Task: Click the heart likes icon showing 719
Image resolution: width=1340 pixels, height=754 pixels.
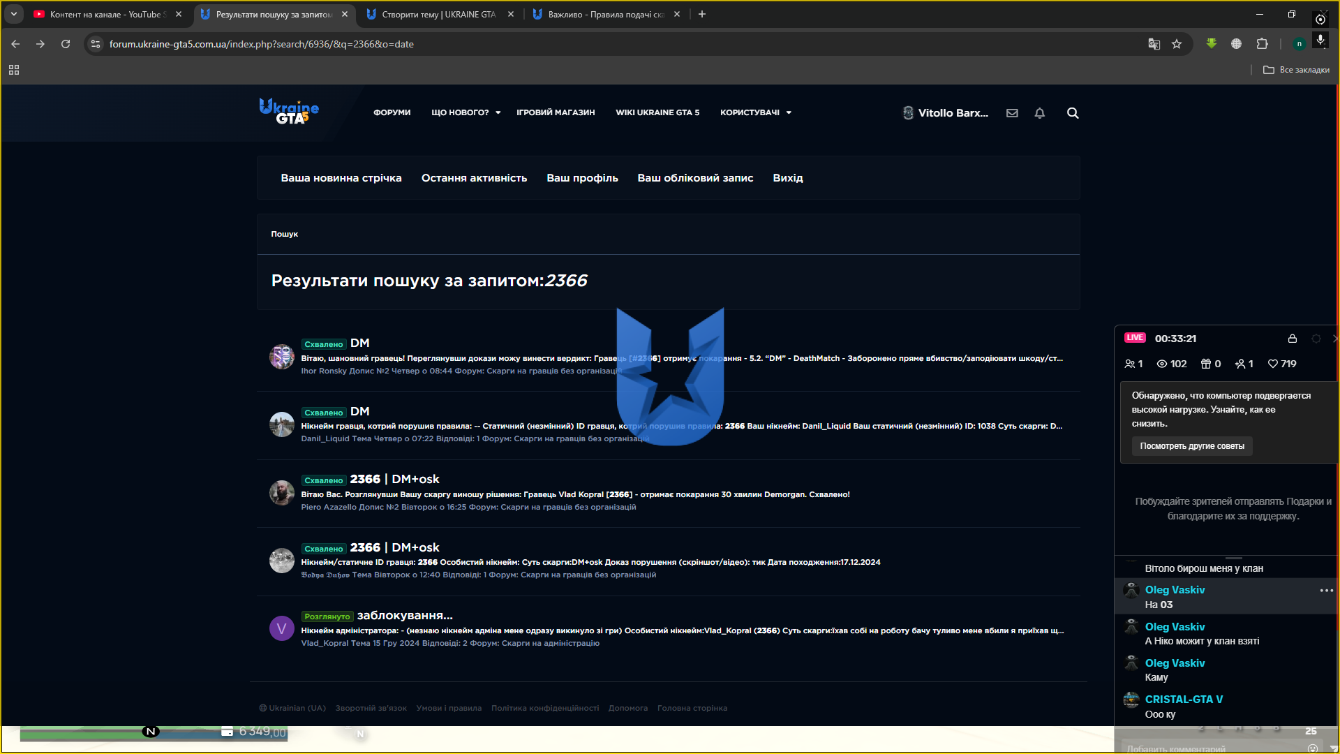Action: click(1273, 364)
